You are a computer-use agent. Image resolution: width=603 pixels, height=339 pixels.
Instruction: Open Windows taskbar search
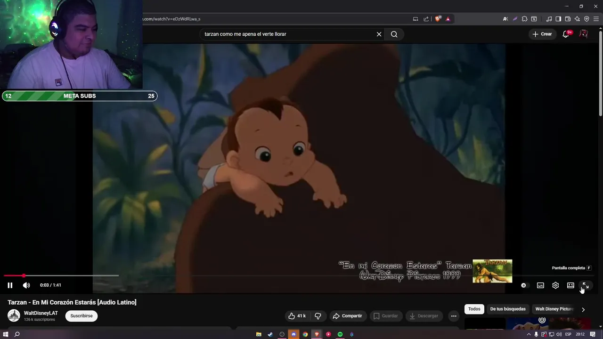(x=17, y=334)
